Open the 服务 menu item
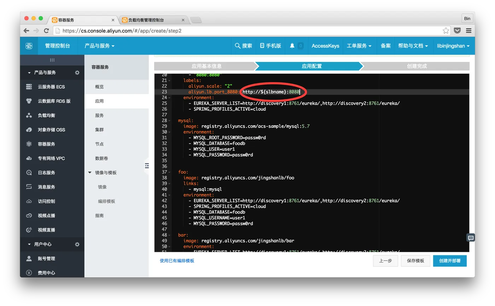495x306 pixels. click(117, 115)
